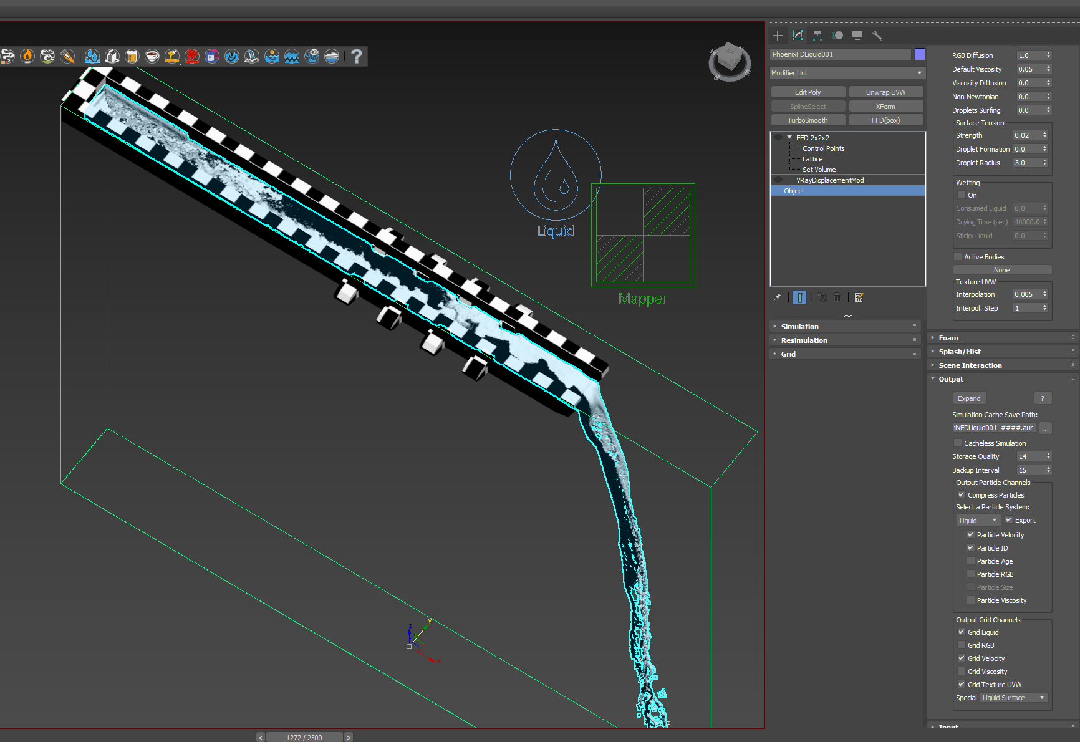Click the TurboSmooth modifier button
1080x742 pixels.
[x=808, y=120]
